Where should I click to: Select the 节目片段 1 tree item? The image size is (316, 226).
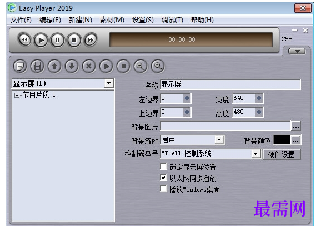tap(39, 94)
